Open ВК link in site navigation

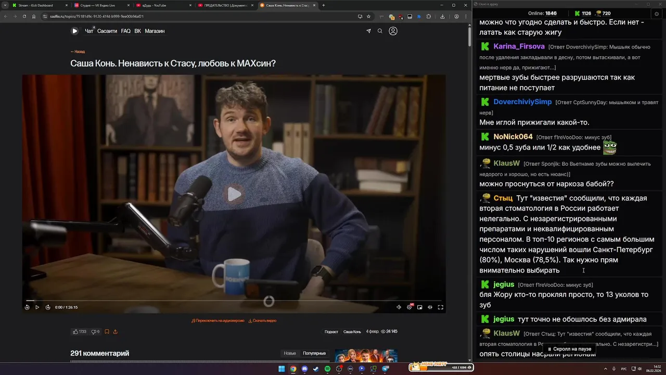(137, 31)
